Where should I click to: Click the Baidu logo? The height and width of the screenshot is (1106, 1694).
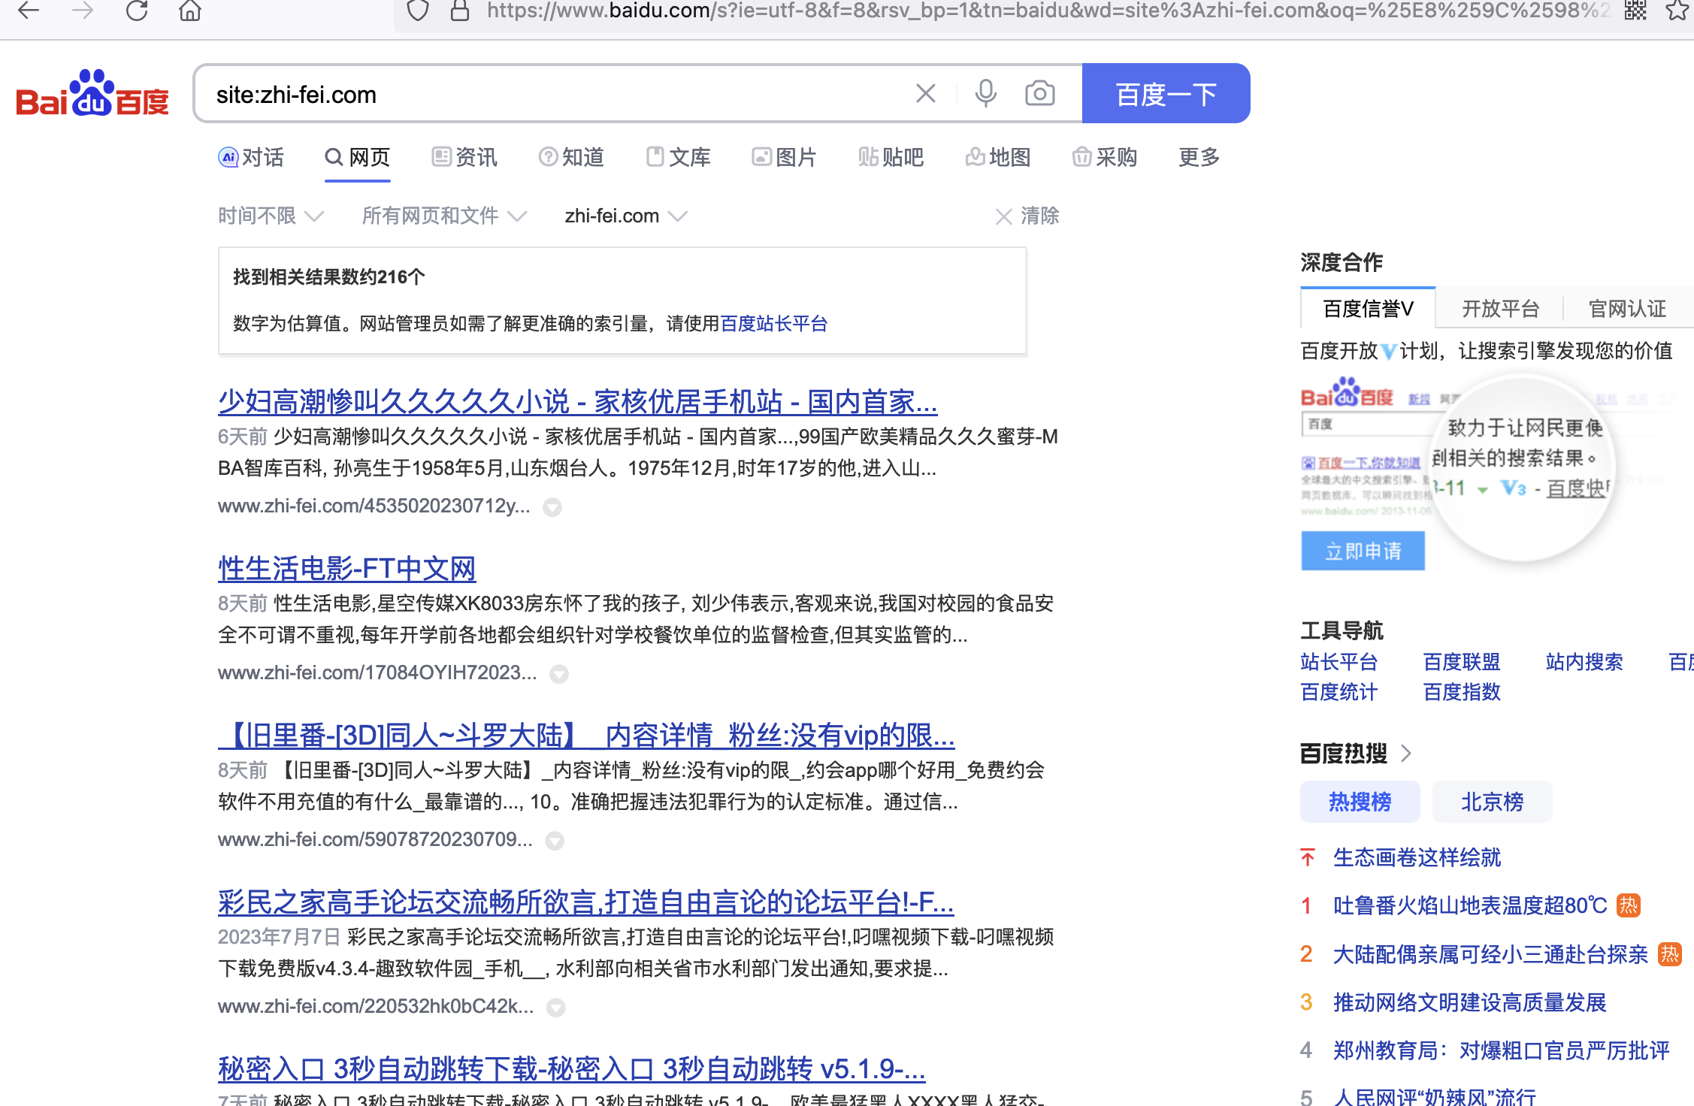point(92,94)
